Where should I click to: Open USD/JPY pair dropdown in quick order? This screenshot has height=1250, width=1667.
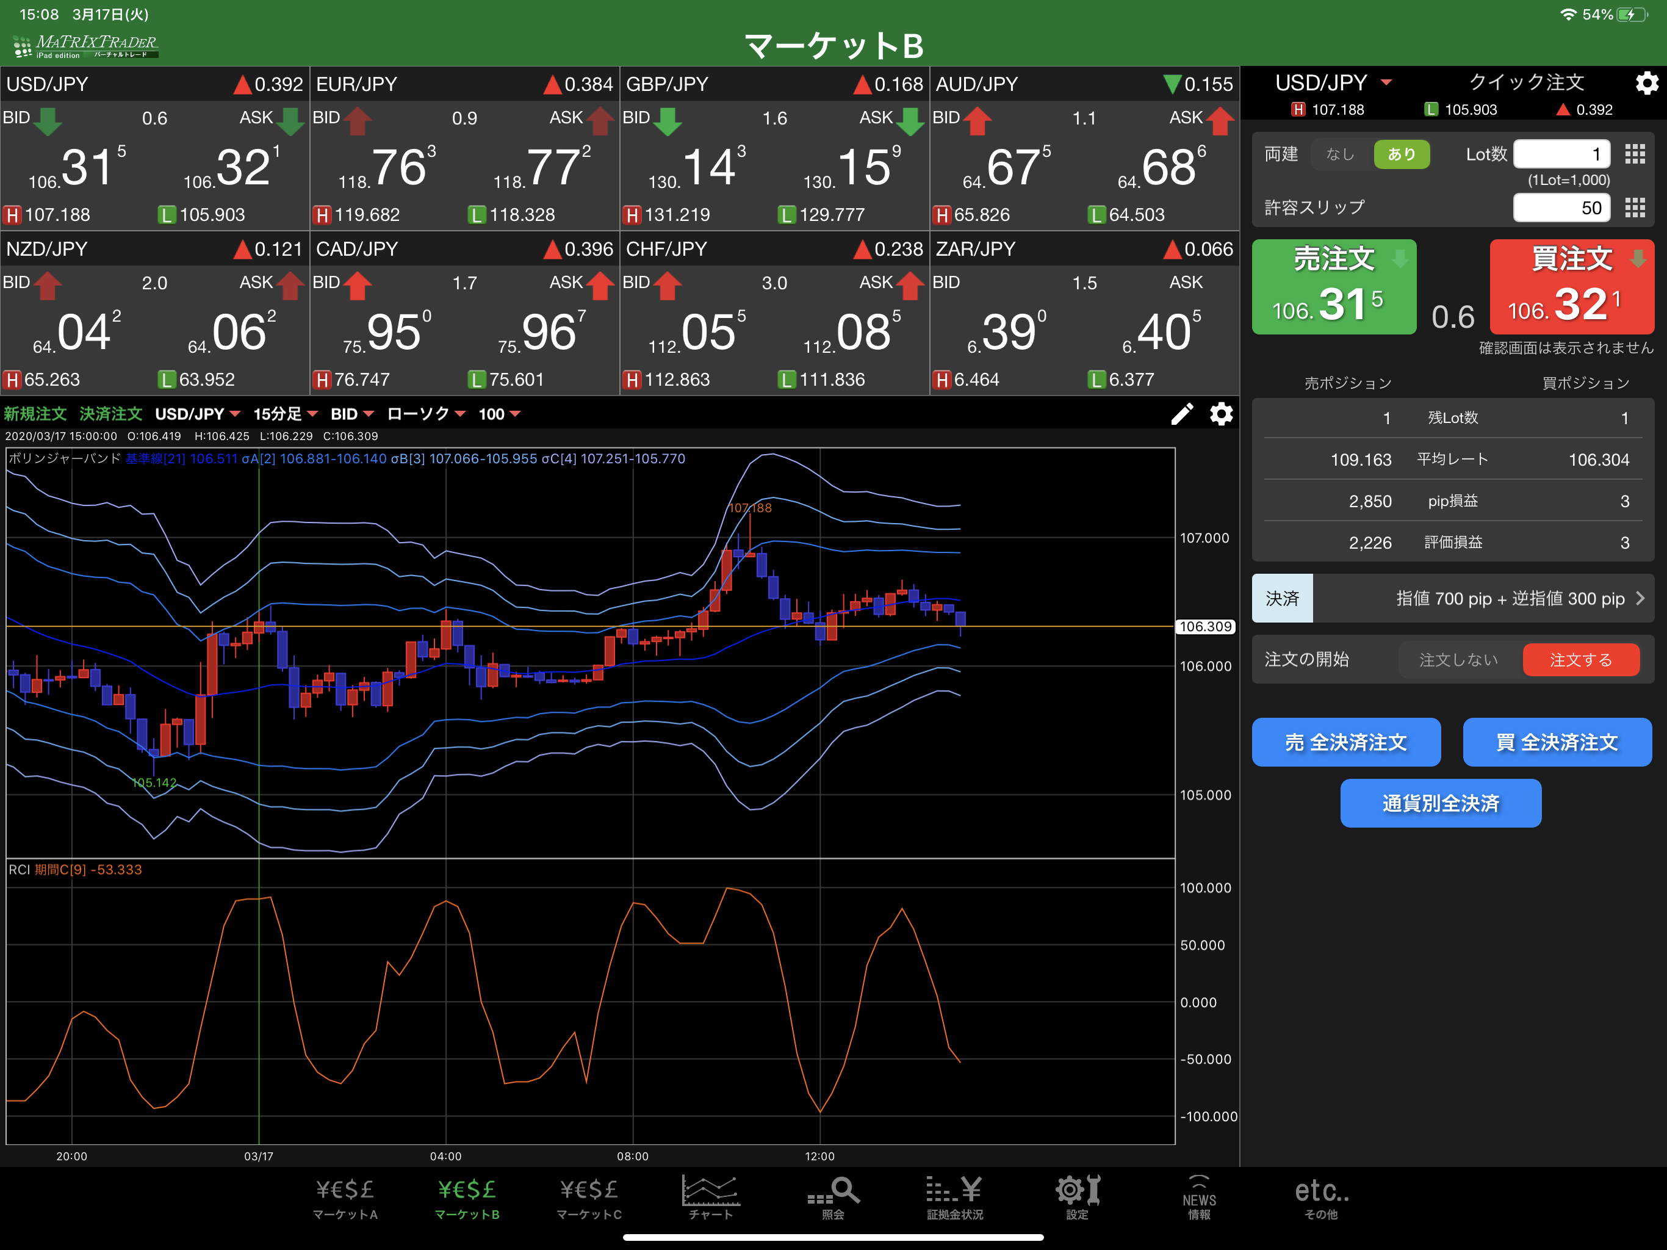1333,83
